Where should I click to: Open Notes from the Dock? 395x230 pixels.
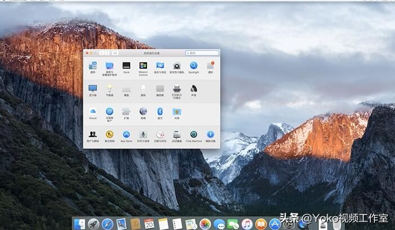coord(163,224)
